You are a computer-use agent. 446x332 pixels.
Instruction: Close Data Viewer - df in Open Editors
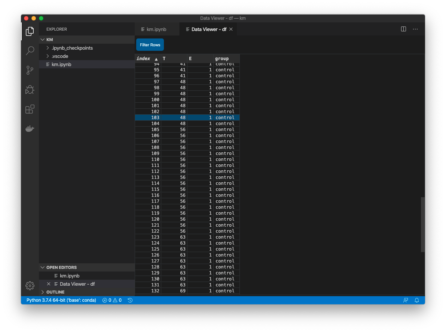click(x=49, y=284)
